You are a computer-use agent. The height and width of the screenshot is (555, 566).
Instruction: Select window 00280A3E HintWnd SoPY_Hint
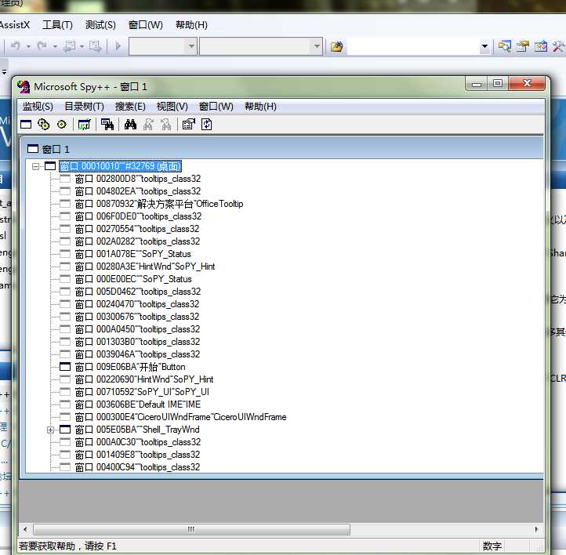(145, 267)
